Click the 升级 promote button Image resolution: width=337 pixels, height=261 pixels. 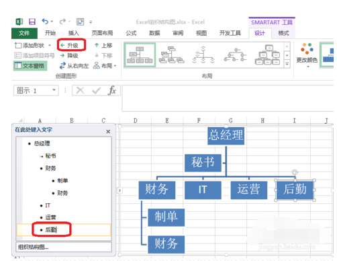pos(70,46)
